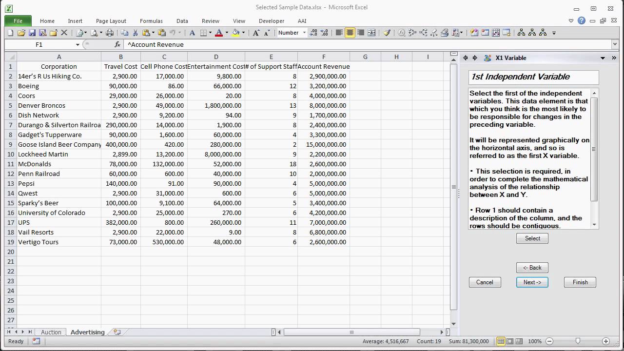Open the Number format dropdown
Image resolution: width=624 pixels, height=351 pixels.
pos(305,33)
